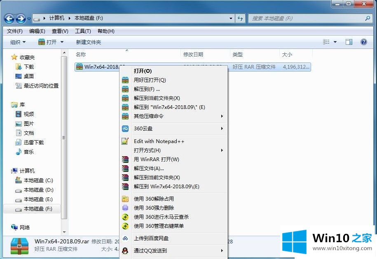This screenshot has height=259, width=377.
Task: Open the 文件(F) menu
Action: tap(15, 31)
